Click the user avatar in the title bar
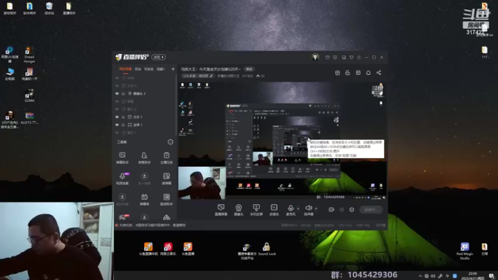Screen dimensions: 498x280 pos(315,57)
